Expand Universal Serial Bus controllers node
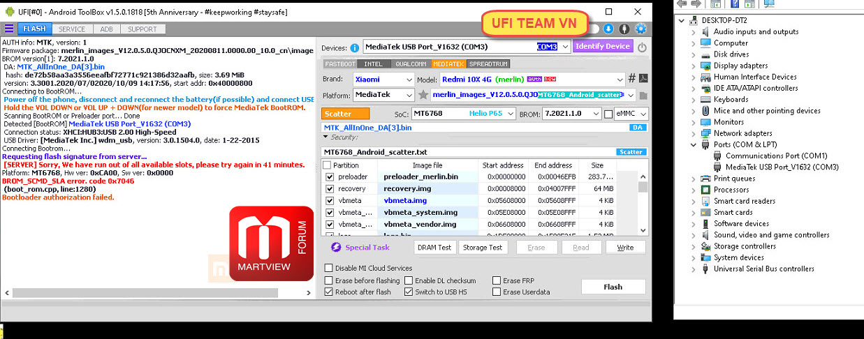 tap(694, 269)
